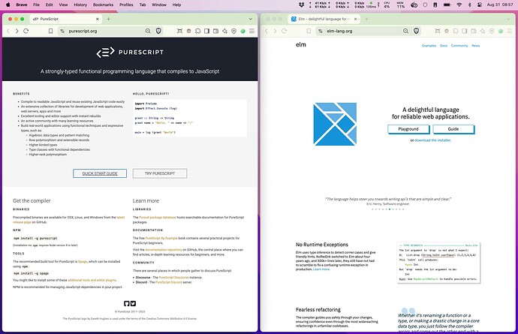Open the PureScript Discourse link

point(173,278)
